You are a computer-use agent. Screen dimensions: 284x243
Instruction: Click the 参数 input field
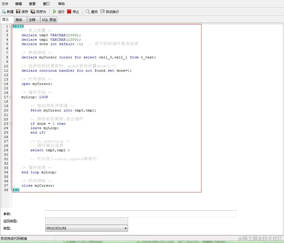141,214
